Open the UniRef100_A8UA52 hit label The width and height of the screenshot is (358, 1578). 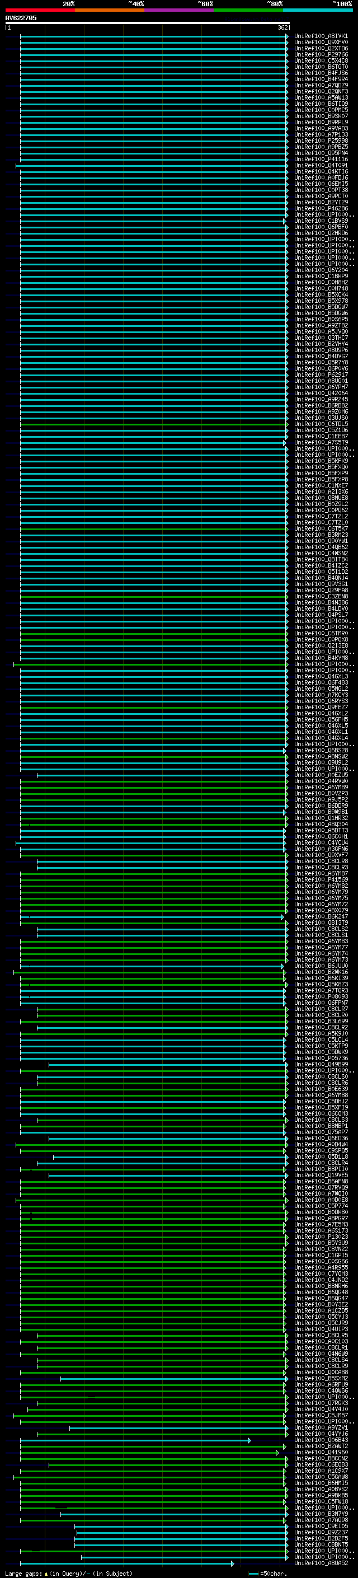(x=321, y=1563)
